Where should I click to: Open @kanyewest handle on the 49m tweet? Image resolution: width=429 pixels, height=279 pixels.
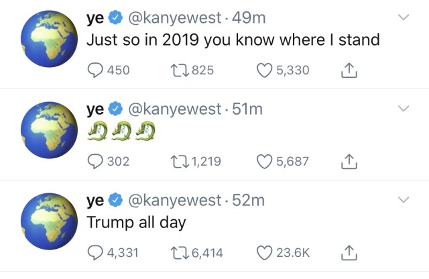pyautogui.click(x=166, y=19)
